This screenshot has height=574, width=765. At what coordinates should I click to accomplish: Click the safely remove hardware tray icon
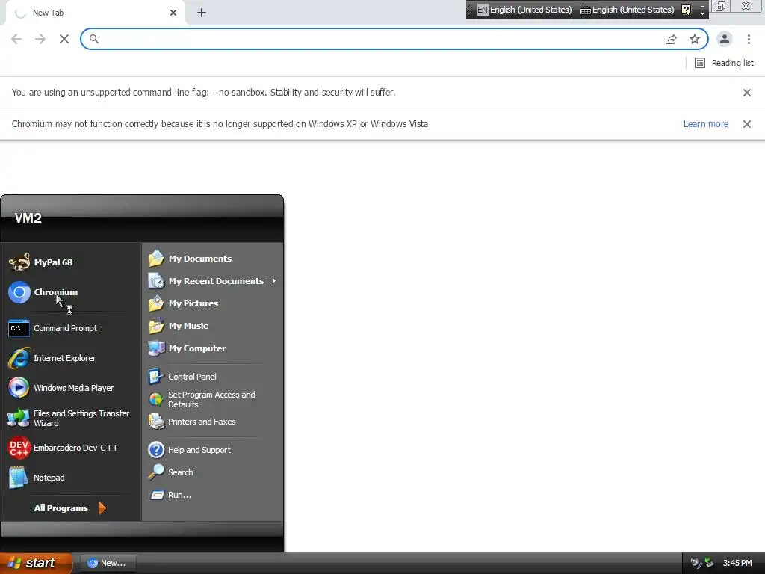(x=709, y=563)
